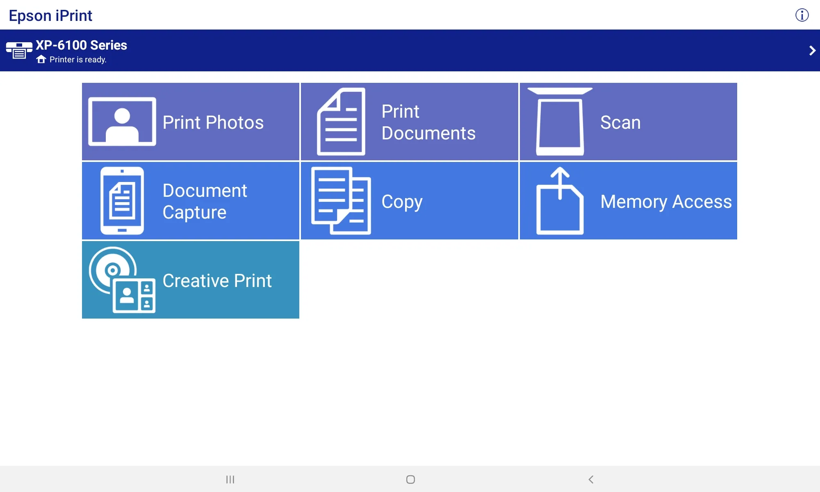The height and width of the screenshot is (492, 820).
Task: Toggle printer connection on home icon
Action: (41, 59)
